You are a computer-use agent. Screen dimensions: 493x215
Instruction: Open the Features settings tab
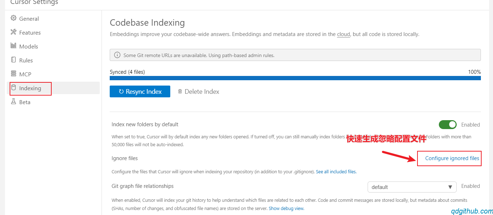point(53,32)
